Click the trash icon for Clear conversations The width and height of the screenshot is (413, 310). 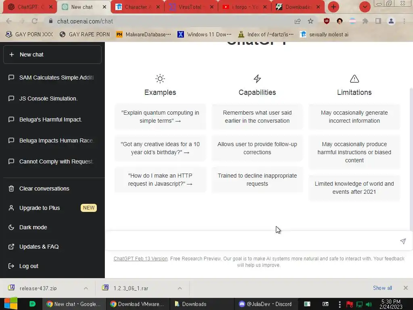11,189
